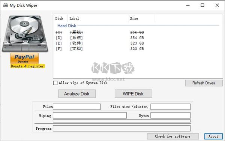The image size is (225, 141).
Task: Minimize the My Disk Wiper window
Action: tap(188, 5)
